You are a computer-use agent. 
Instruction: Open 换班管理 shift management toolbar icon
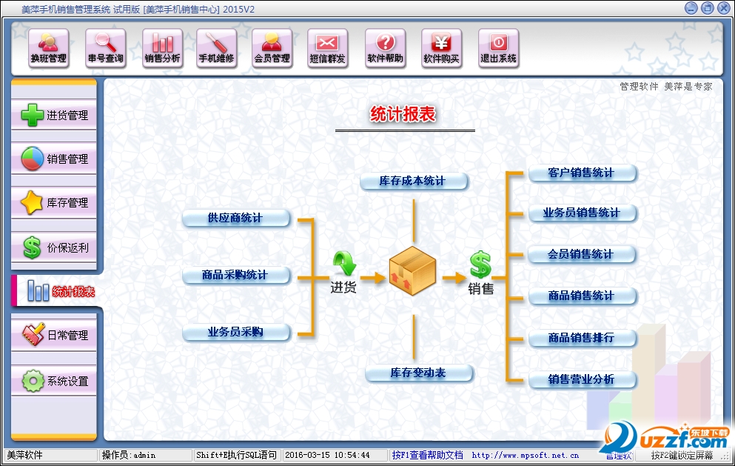click(x=48, y=48)
